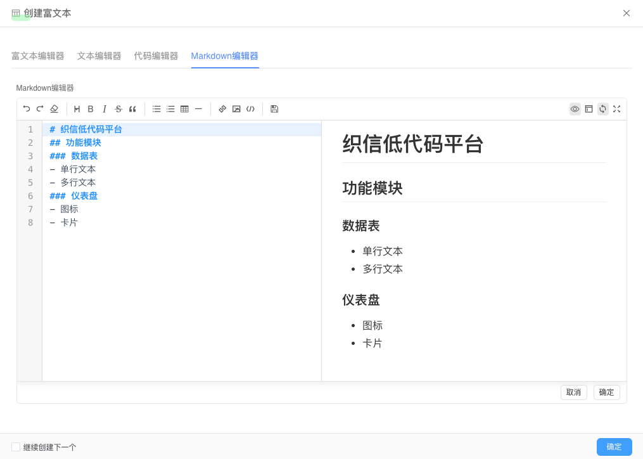Insert a hyperlink using the link icon
Image resolution: width=643 pixels, height=459 pixels.
tap(222, 108)
